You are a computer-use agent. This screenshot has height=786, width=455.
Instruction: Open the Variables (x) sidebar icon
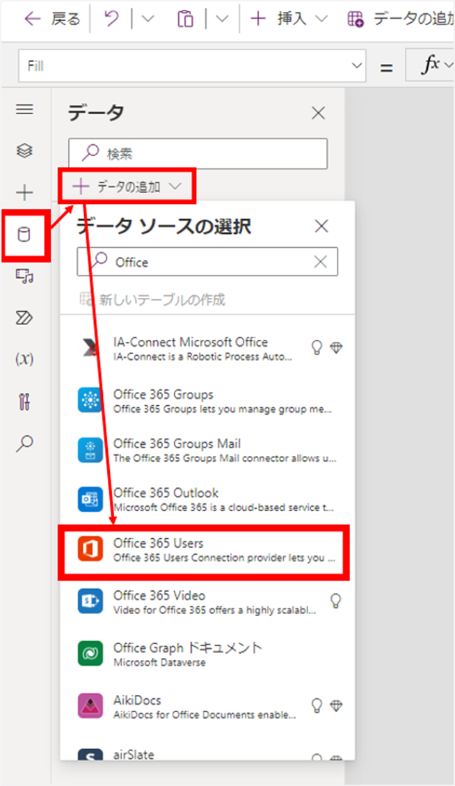coord(24,359)
